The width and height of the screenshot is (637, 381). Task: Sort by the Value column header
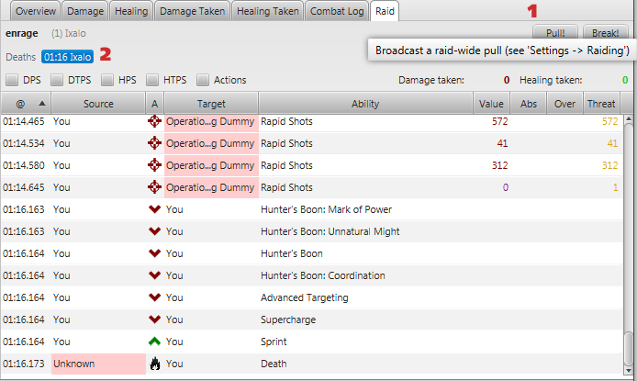pos(491,104)
